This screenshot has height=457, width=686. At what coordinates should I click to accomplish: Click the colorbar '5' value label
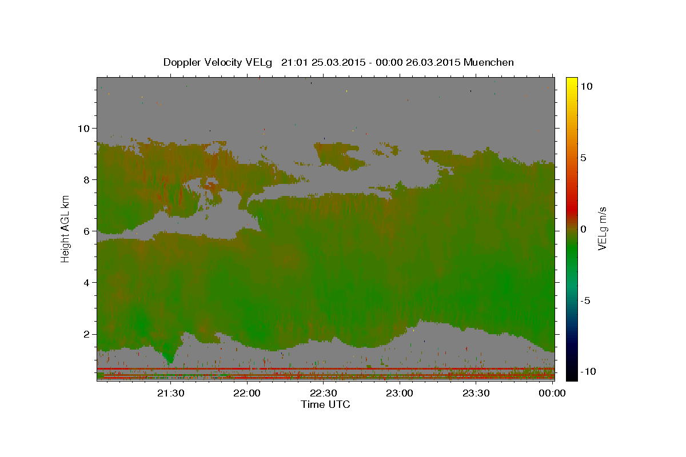pyautogui.click(x=583, y=157)
